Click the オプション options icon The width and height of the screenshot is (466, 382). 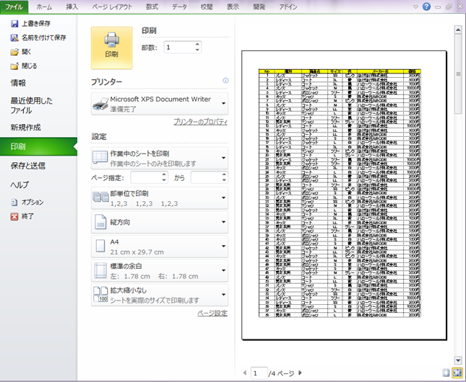click(x=14, y=203)
